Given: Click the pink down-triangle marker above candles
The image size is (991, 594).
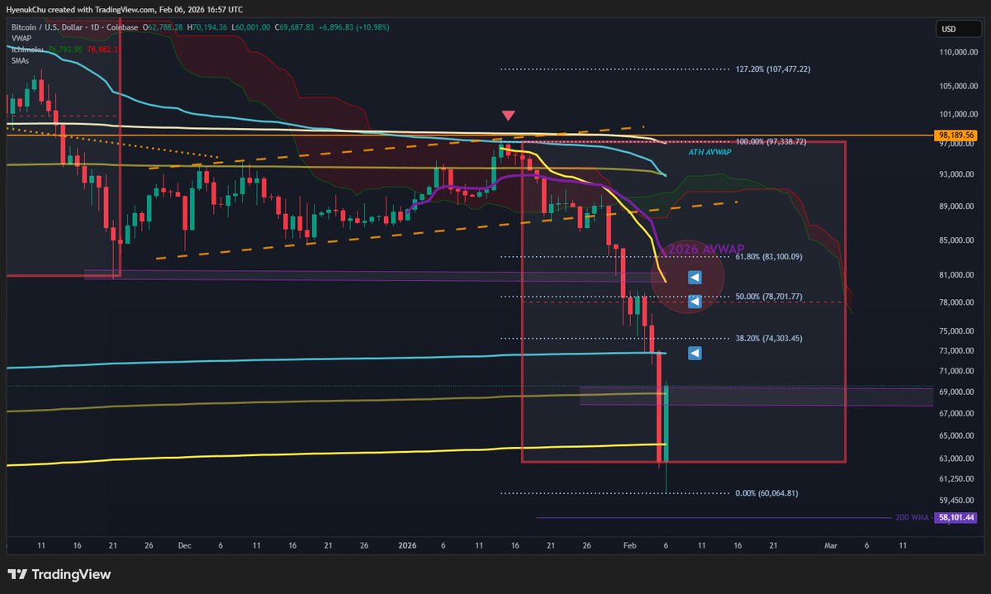Looking at the screenshot, I should [x=509, y=116].
